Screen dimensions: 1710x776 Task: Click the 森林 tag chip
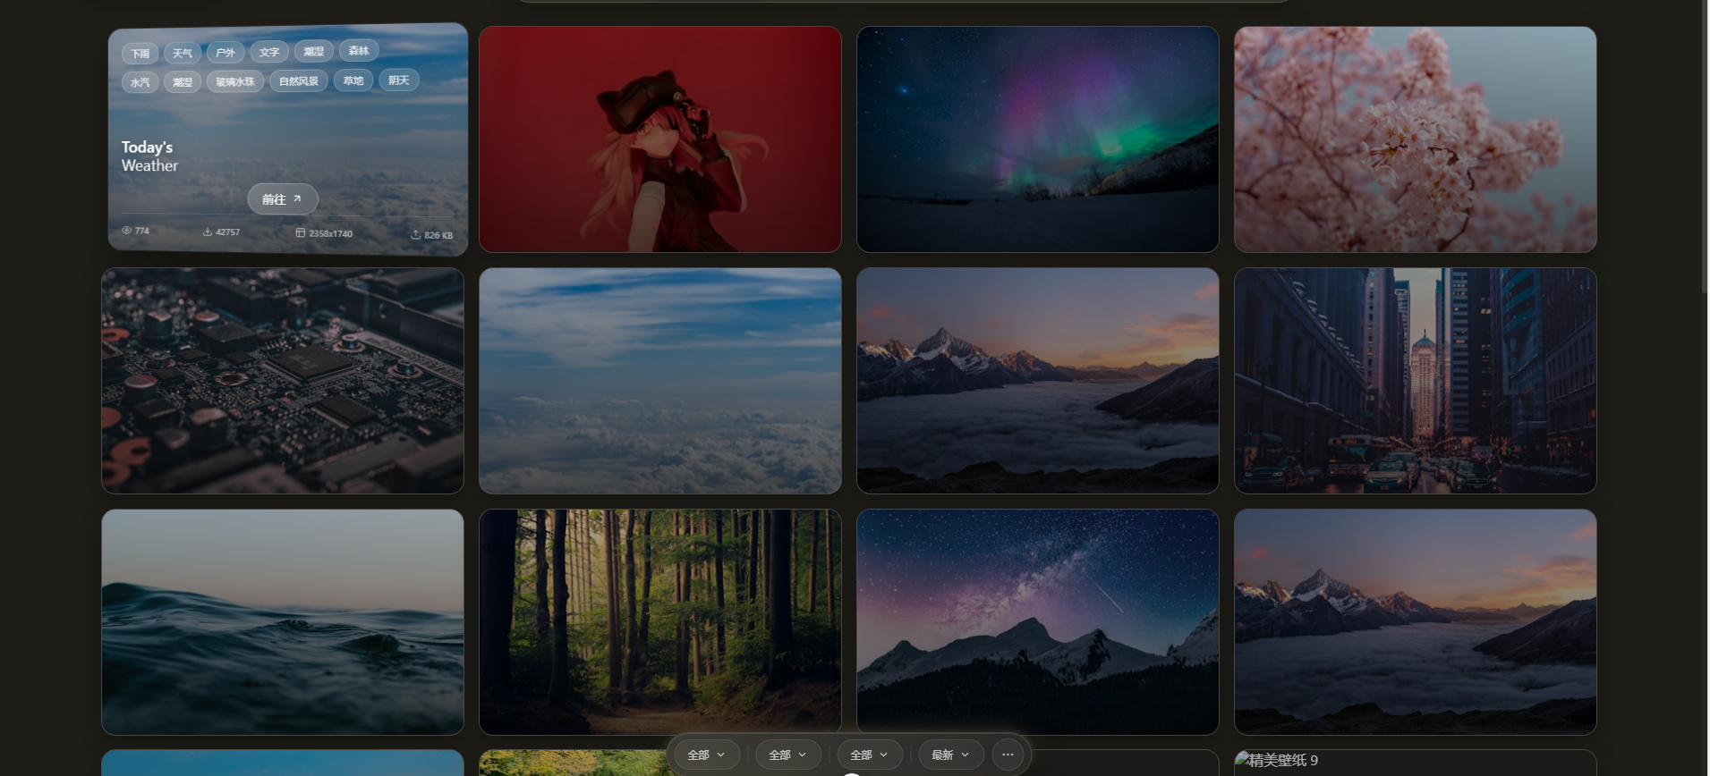[x=359, y=51]
